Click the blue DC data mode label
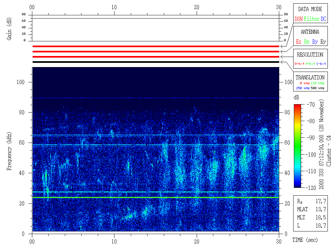 coord(323,19)
